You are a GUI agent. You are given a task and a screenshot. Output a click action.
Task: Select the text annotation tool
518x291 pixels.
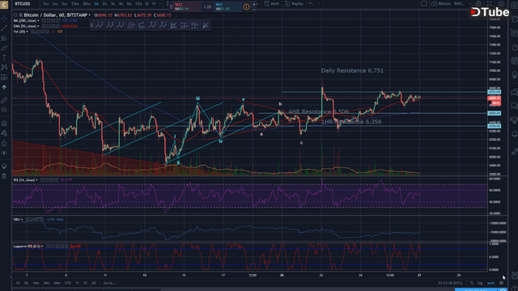tap(4, 57)
